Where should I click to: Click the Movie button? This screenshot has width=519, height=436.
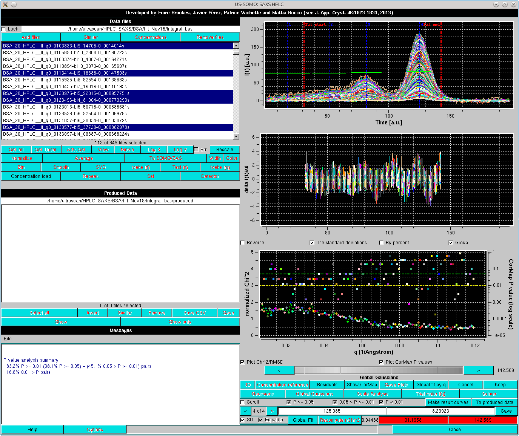pyautogui.click(x=128, y=150)
